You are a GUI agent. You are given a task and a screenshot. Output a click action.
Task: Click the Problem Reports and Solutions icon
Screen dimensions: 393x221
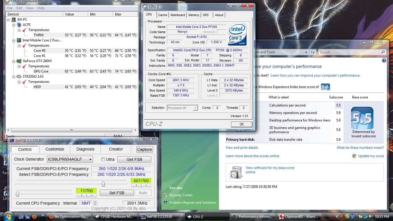pyautogui.click(x=165, y=203)
